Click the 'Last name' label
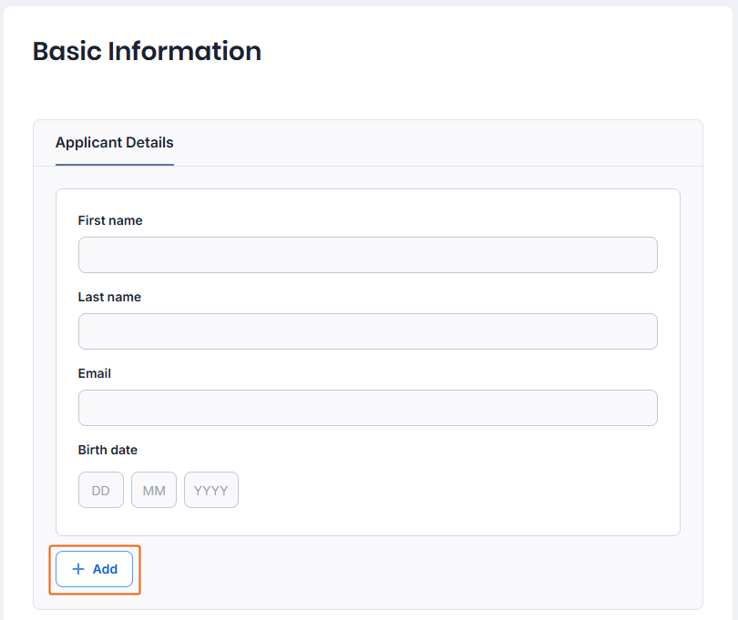 pyautogui.click(x=109, y=297)
